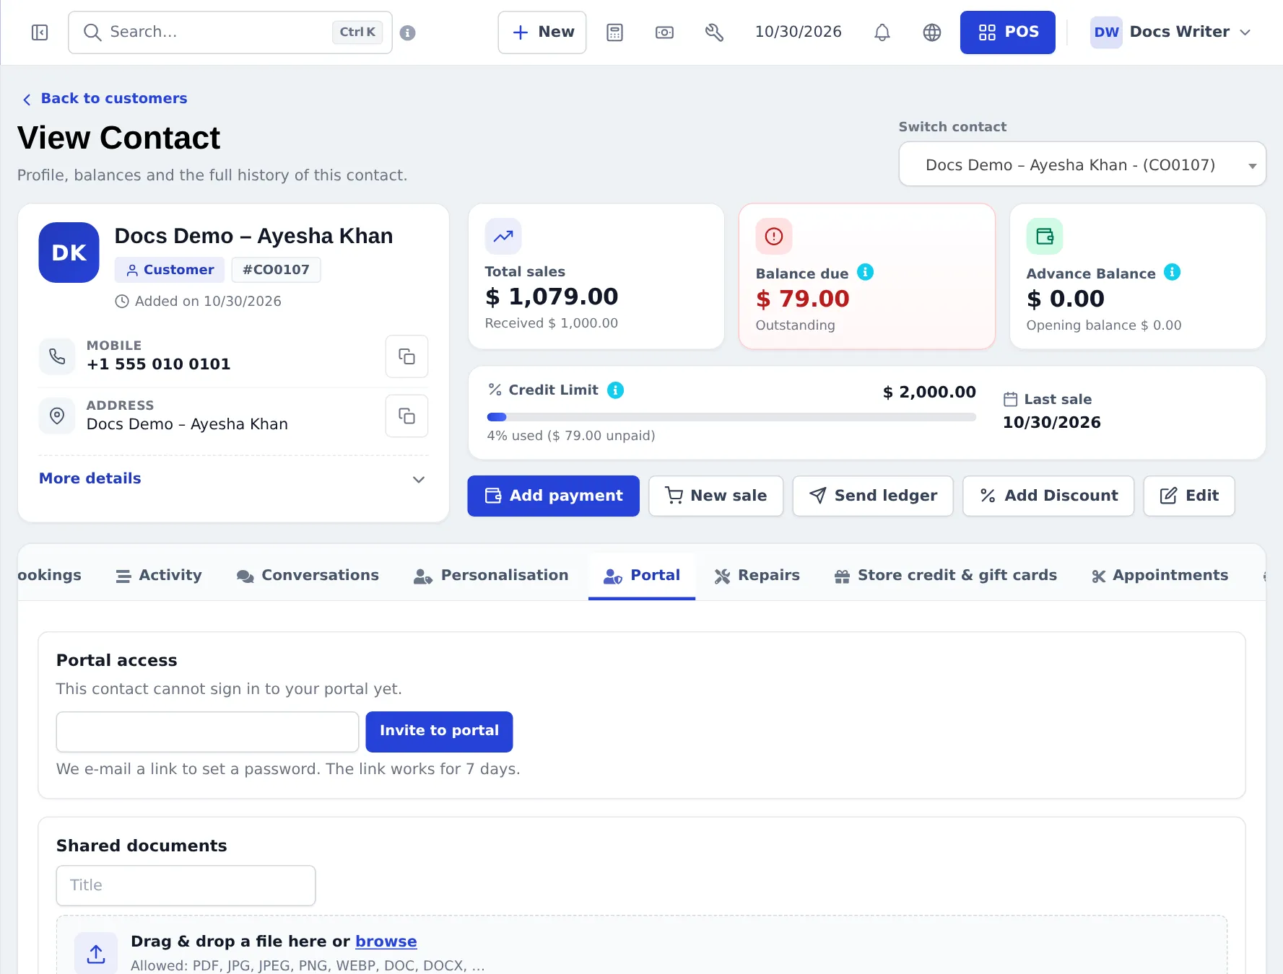Click the portal invite email field
Image resolution: width=1283 pixels, height=974 pixels.
tap(207, 732)
